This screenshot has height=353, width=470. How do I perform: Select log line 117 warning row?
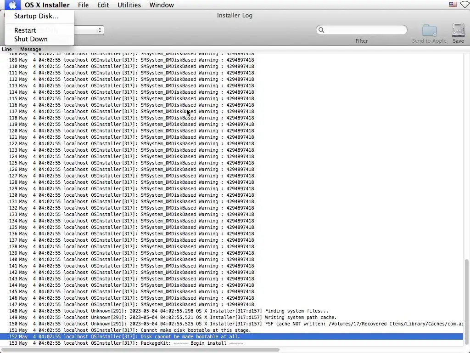[231, 111]
